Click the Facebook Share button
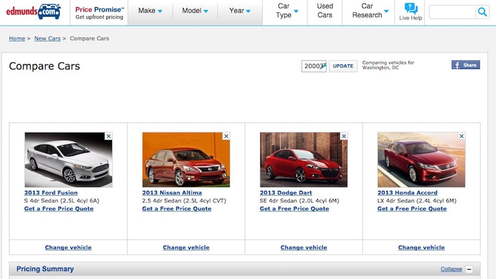The height and width of the screenshot is (279, 496). pos(466,65)
